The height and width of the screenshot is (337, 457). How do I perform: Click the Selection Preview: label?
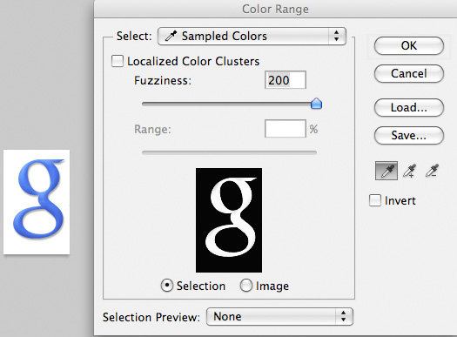click(151, 317)
